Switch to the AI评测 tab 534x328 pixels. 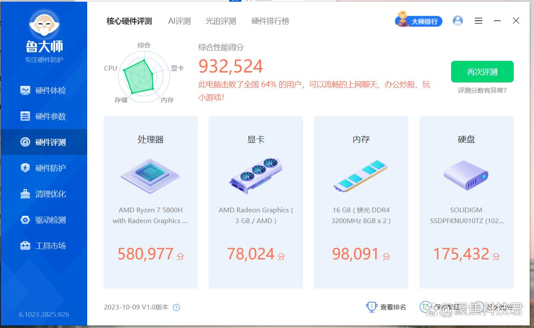[179, 21]
